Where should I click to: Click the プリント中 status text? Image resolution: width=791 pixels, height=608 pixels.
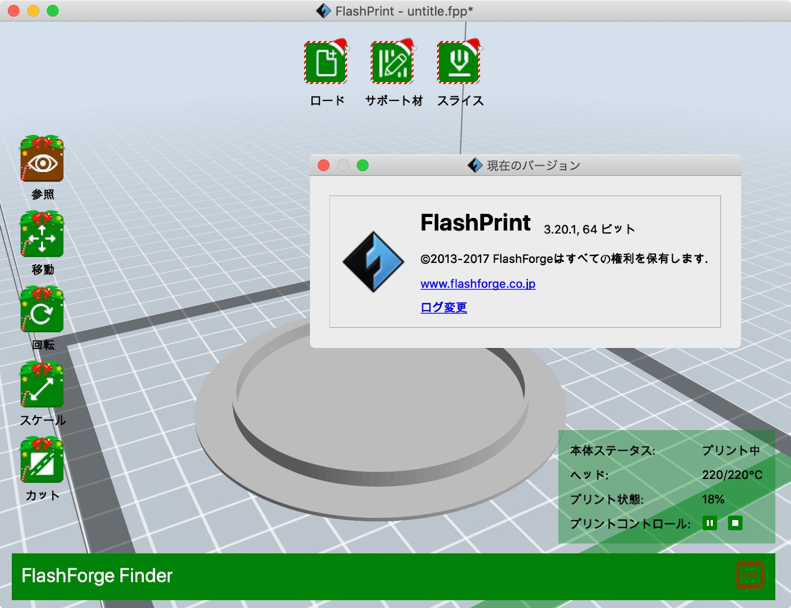pyautogui.click(x=731, y=450)
